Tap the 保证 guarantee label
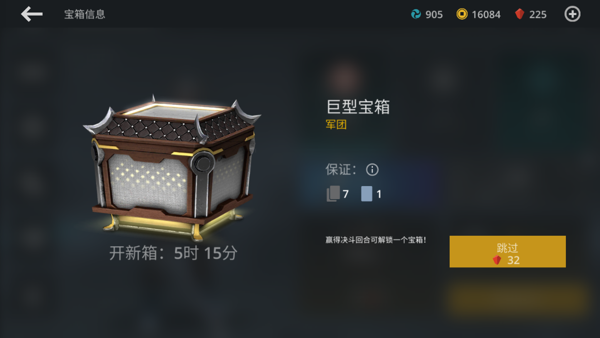 point(341,170)
